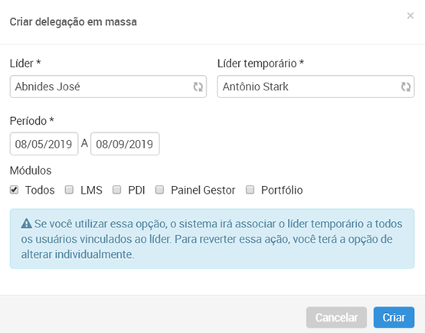Close the dialog with the X icon
This screenshot has height=333, width=425.
(410, 16)
